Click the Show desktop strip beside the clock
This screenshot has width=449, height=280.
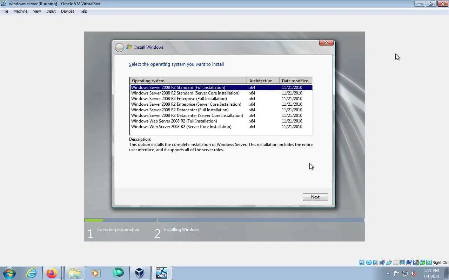[447, 273]
